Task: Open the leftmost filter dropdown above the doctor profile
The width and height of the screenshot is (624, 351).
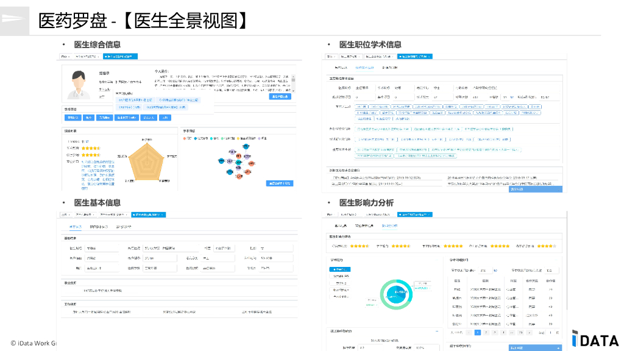Action: (66, 56)
